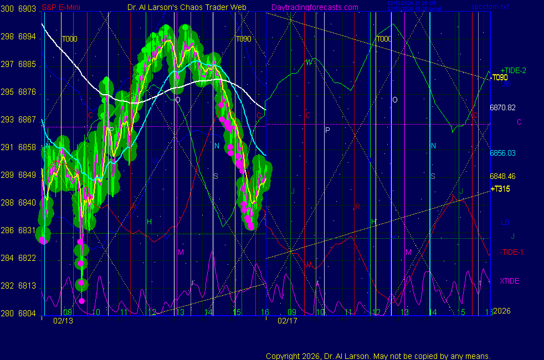
Task: Click the yellow -T090 label at right edge
Action: click(x=499, y=78)
